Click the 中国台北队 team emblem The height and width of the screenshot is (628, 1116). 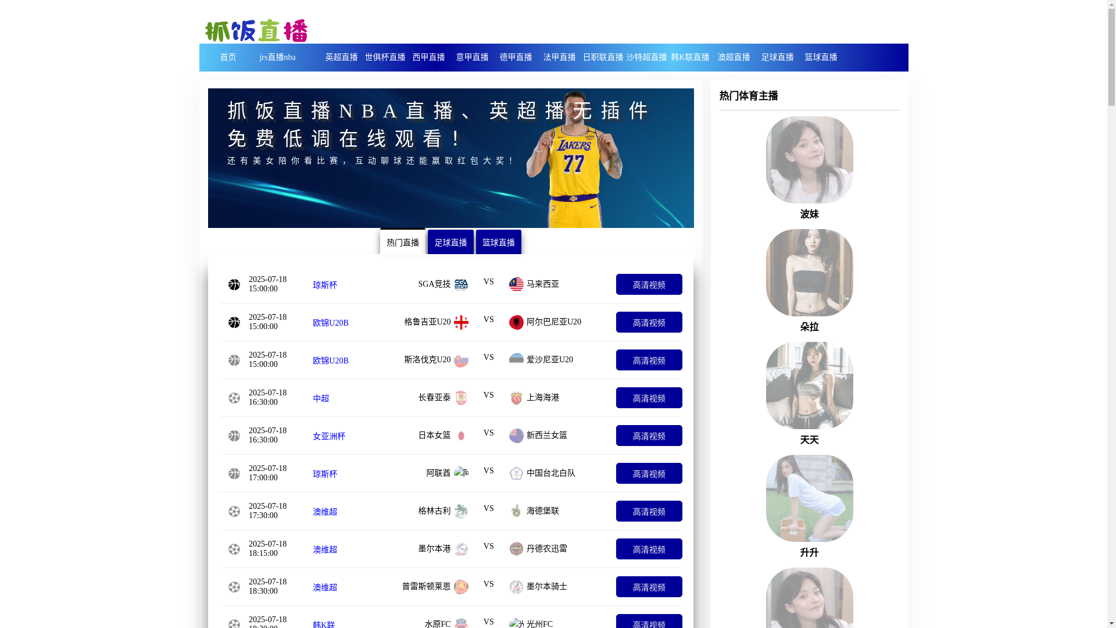pyautogui.click(x=516, y=473)
